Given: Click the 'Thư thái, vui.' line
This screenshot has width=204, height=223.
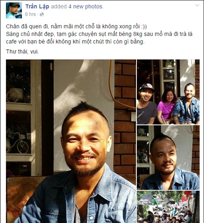Looking at the screenshot, I should [x=22, y=52].
